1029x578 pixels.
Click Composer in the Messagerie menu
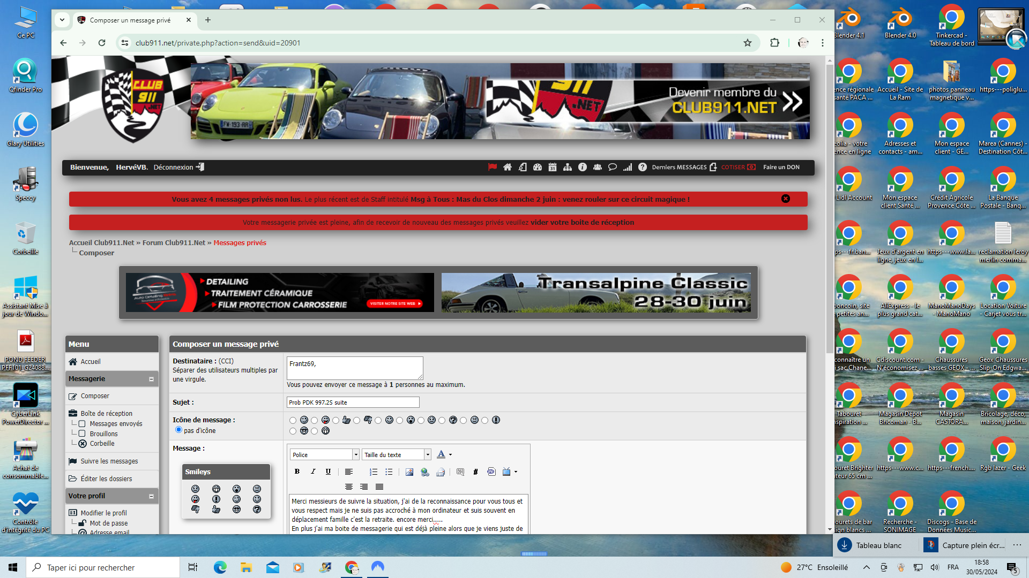click(x=95, y=396)
